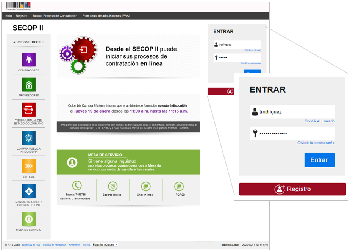Open the Inicio menu item
The height and width of the screenshot is (252, 350).
(x=8, y=16)
